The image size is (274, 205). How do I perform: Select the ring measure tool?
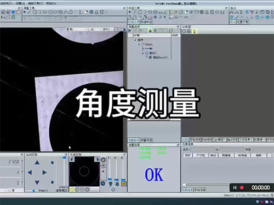(x=60, y=12)
